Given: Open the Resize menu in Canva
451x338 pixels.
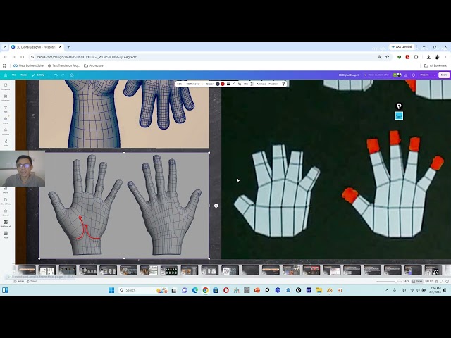Looking at the screenshot, I should tap(24, 75).
